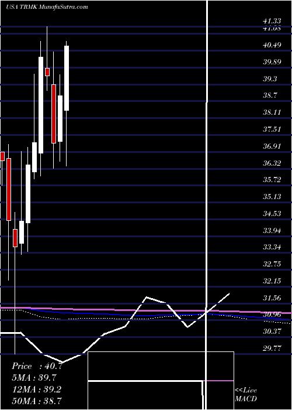Image resolution: width=292 pixels, height=410 pixels.
Task: Select the 37.51 price axis label
Action: pos(272,129)
